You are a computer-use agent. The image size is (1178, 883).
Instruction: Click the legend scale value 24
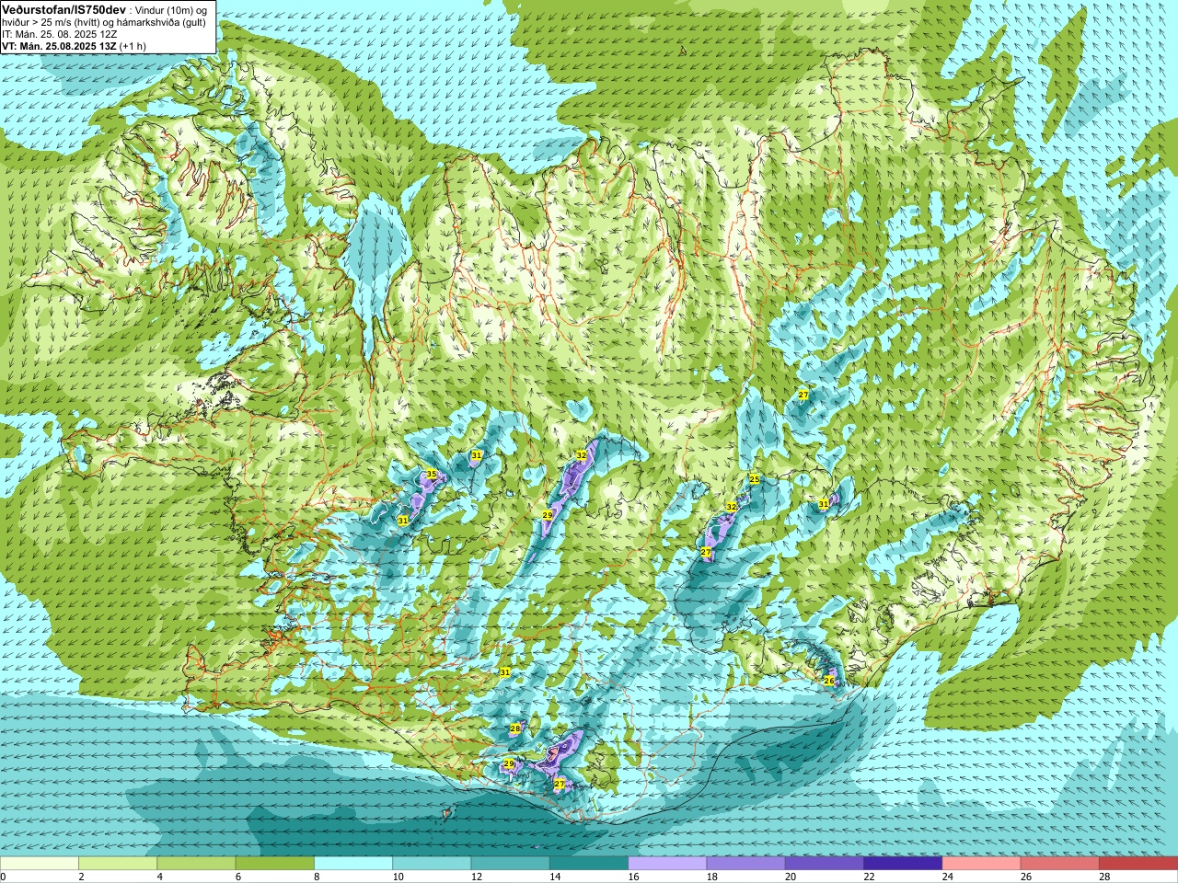948,877
